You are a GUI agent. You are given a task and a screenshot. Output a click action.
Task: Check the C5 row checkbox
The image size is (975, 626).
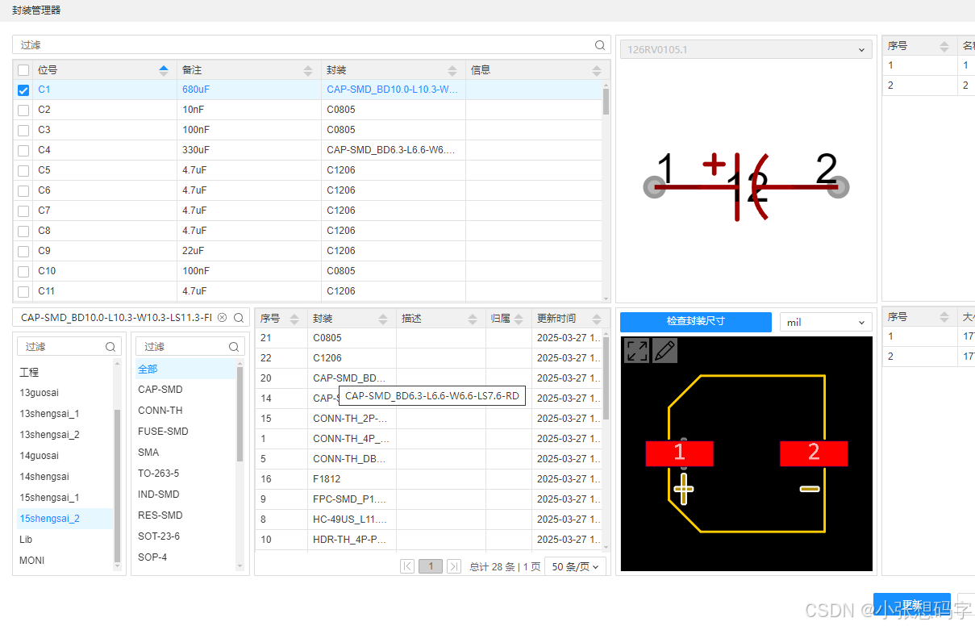(23, 171)
